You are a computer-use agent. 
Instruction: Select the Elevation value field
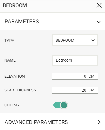click(75, 76)
